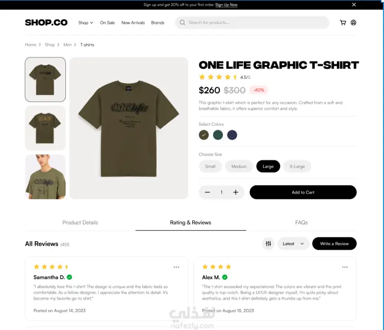This screenshot has height=330, width=384.
Task: View the model wearing t-shirt thumbnail
Action: 45,176
